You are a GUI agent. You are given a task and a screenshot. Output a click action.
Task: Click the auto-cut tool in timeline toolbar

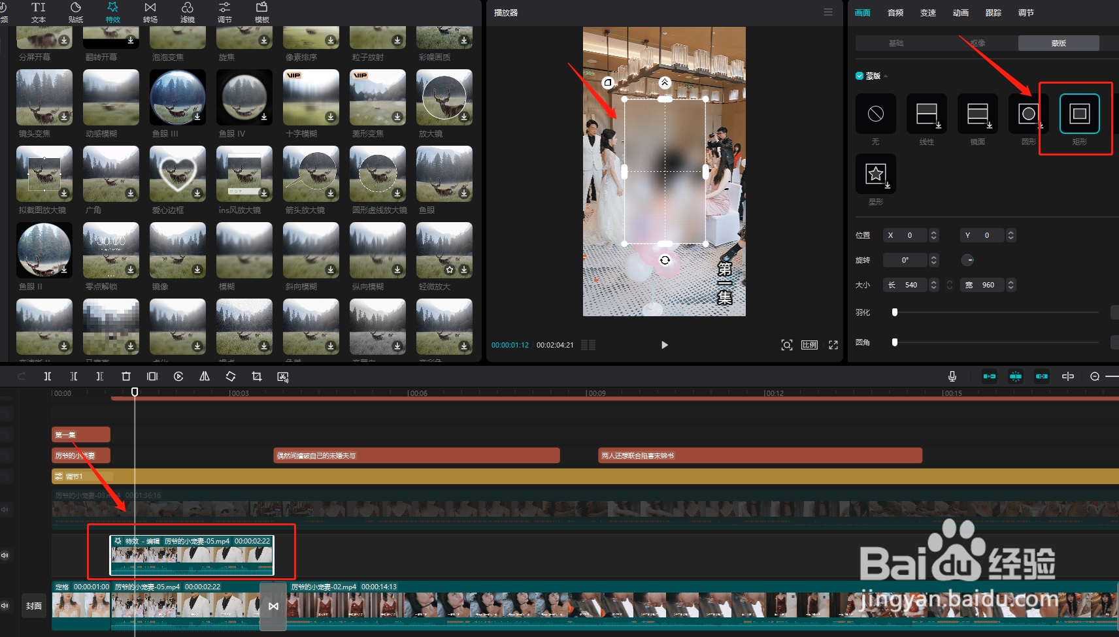click(283, 376)
